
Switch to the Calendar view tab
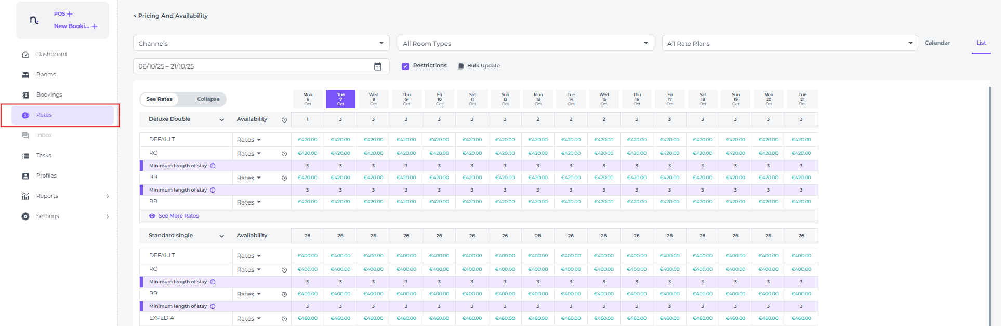937,43
